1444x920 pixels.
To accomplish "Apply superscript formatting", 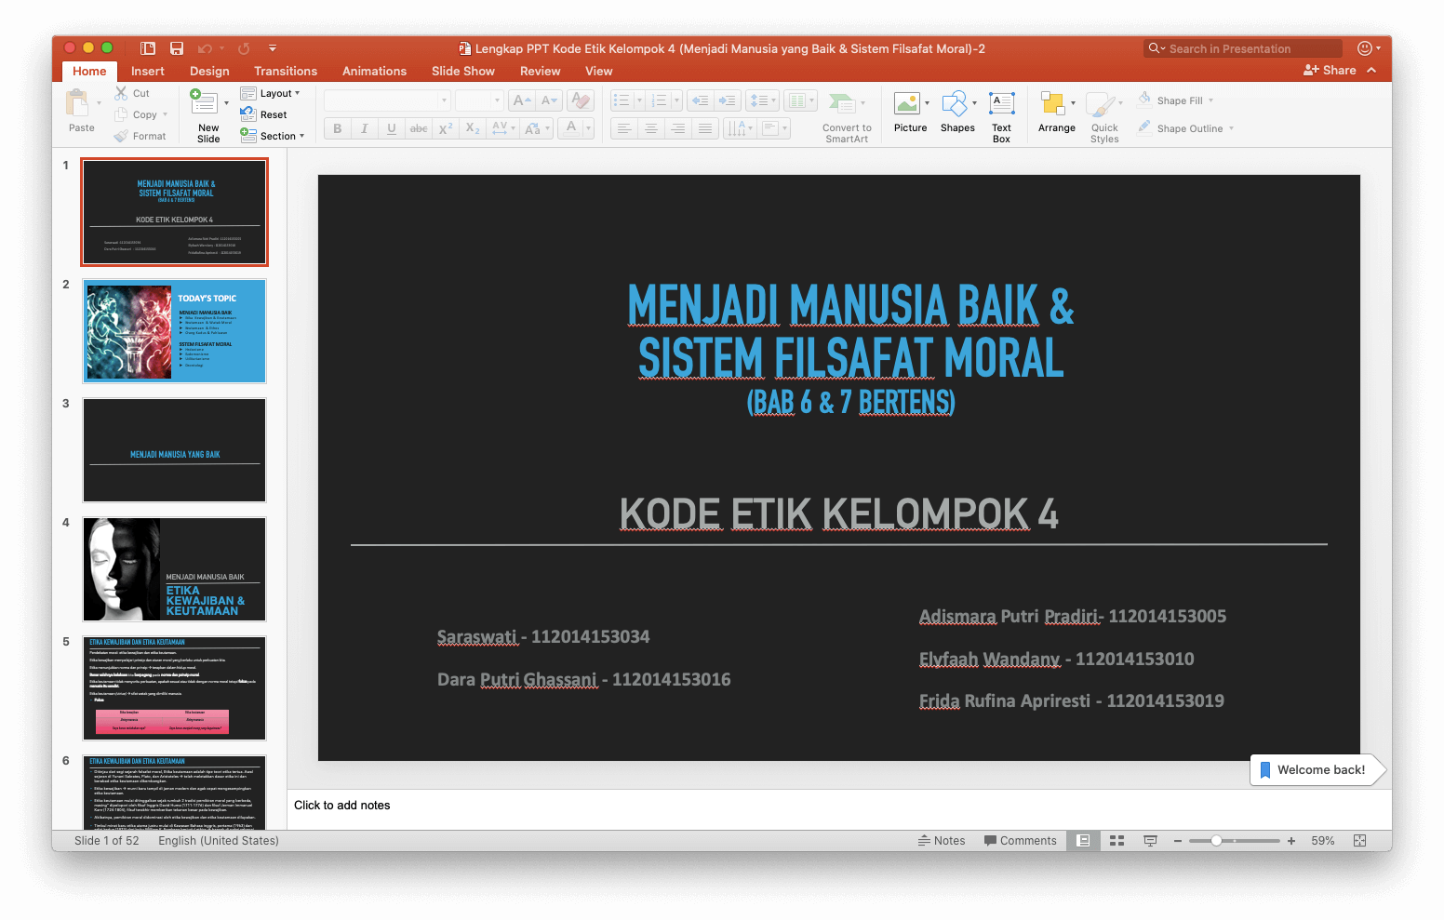I will (x=446, y=128).
